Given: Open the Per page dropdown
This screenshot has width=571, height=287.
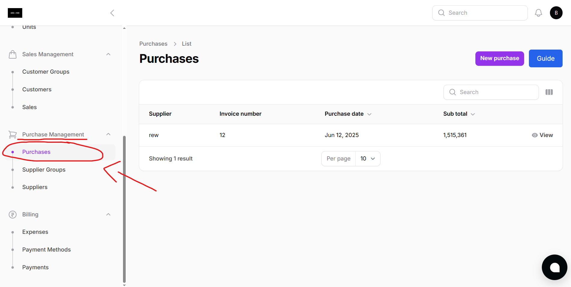Looking at the screenshot, I should (x=367, y=159).
